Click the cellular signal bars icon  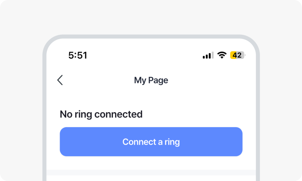(208, 55)
